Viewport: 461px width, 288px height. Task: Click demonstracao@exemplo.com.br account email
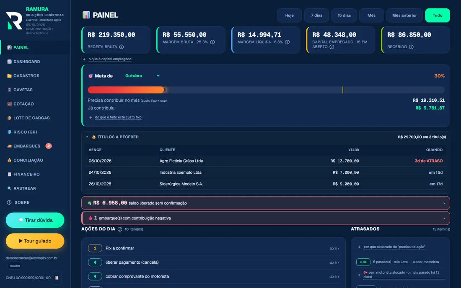(31, 258)
